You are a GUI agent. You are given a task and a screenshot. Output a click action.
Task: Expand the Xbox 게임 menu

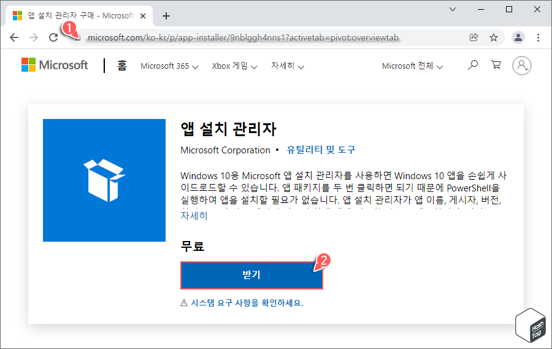pos(234,66)
